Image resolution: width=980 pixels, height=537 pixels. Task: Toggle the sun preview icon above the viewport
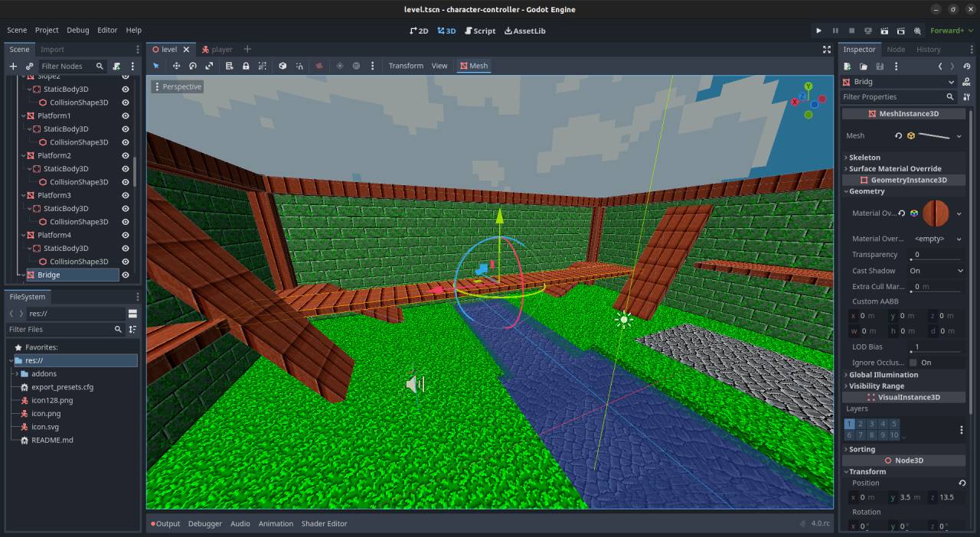point(340,66)
